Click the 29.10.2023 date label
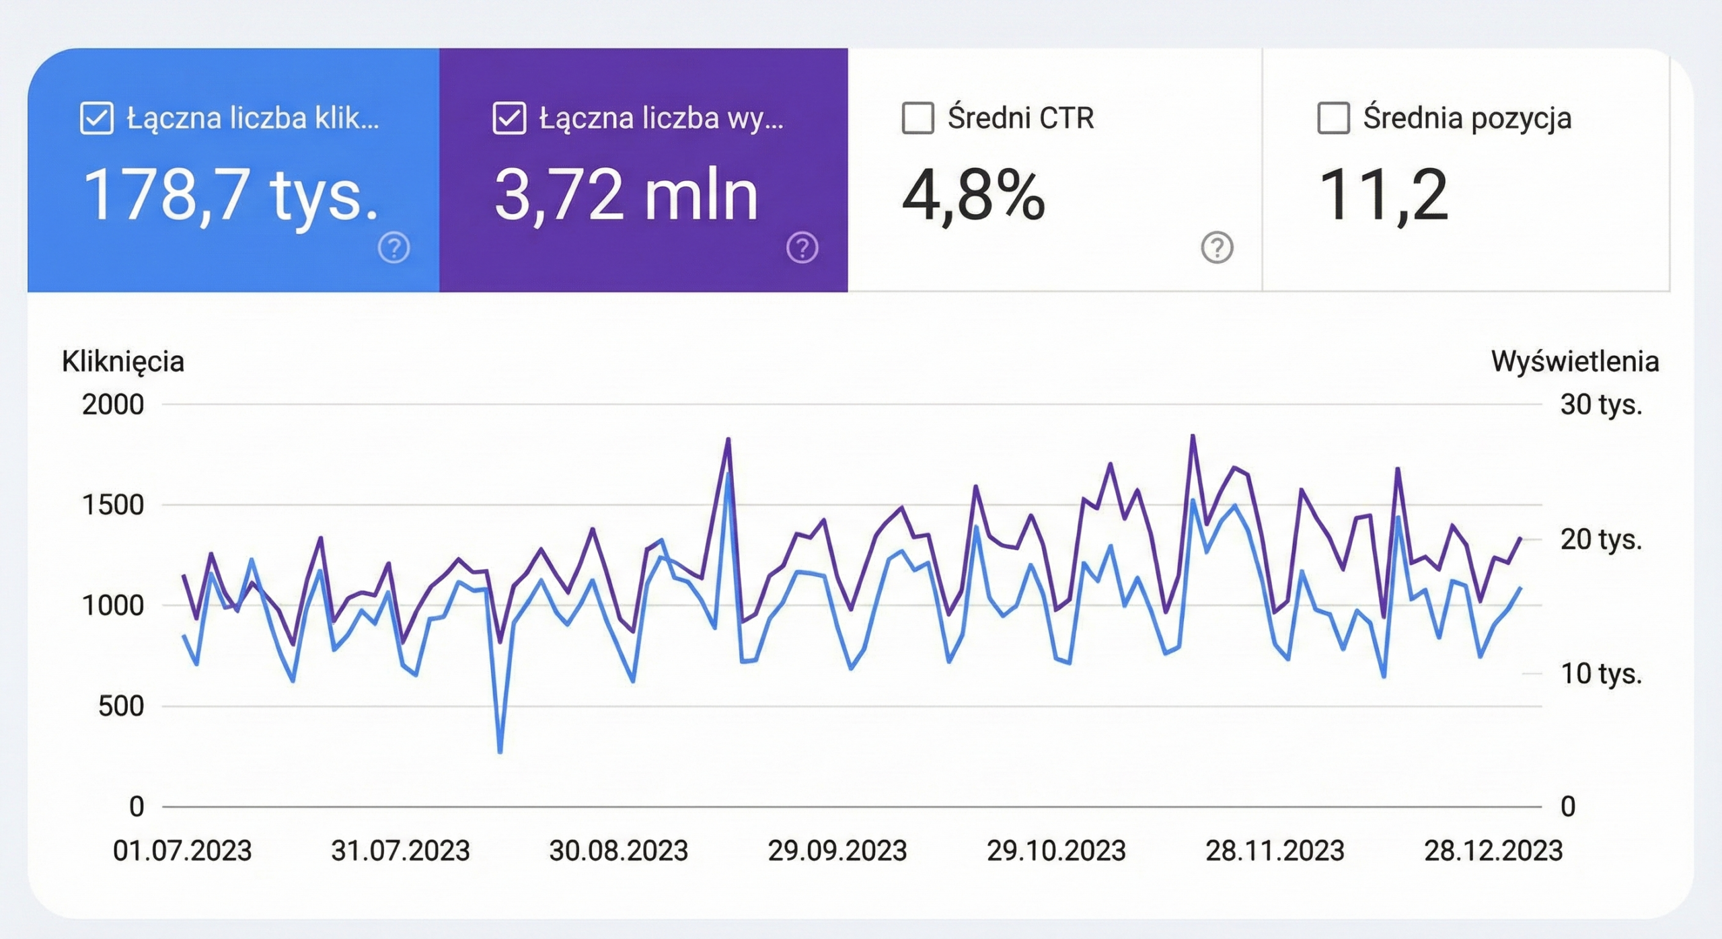 (1056, 851)
